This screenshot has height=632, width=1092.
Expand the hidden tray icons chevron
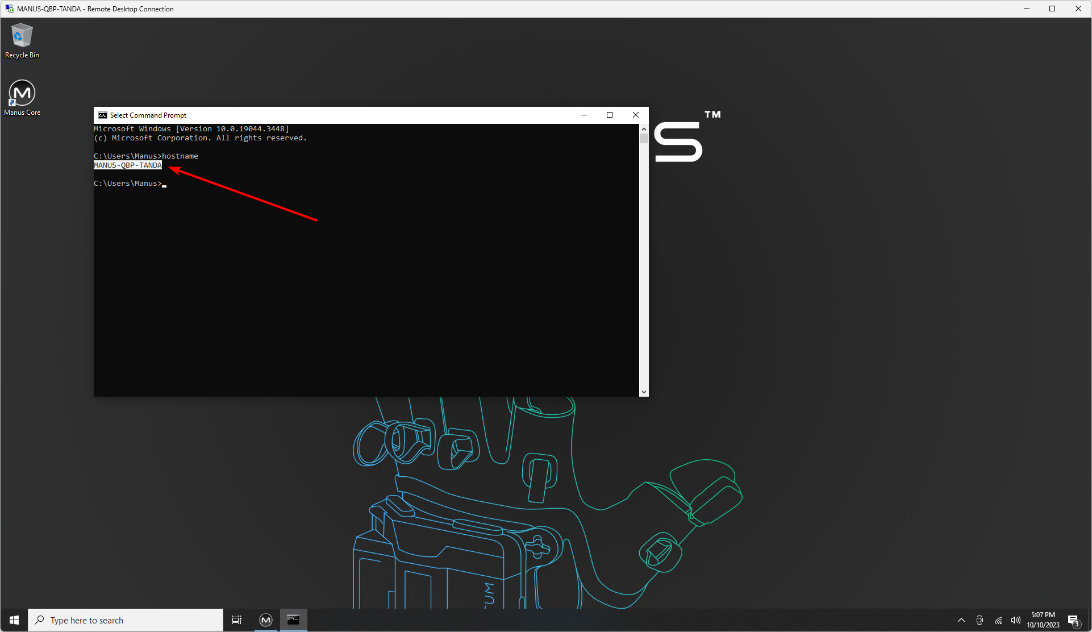961,620
